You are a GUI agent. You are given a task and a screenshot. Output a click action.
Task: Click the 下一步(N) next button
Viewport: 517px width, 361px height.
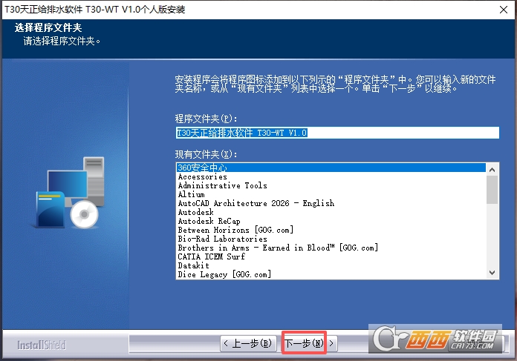[309, 343]
